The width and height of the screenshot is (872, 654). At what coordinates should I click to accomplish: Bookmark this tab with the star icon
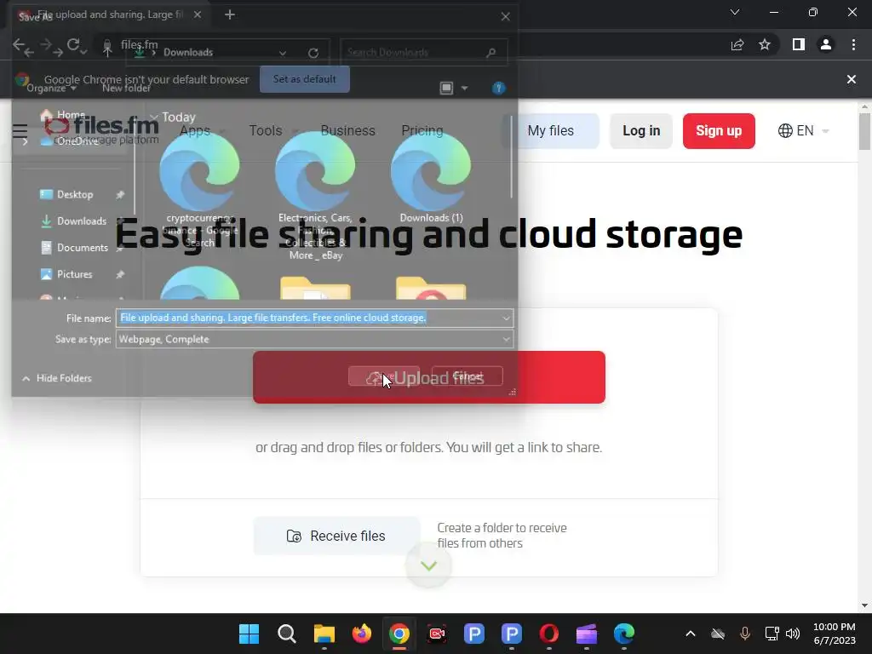pyautogui.click(x=765, y=44)
